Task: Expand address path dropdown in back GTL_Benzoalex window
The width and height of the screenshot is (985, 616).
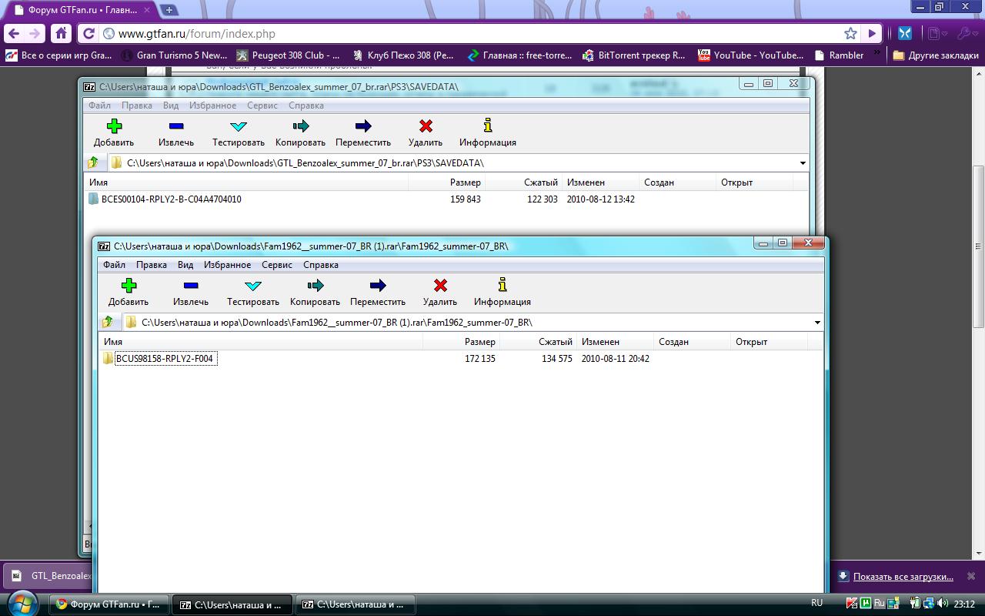Action: click(x=802, y=162)
